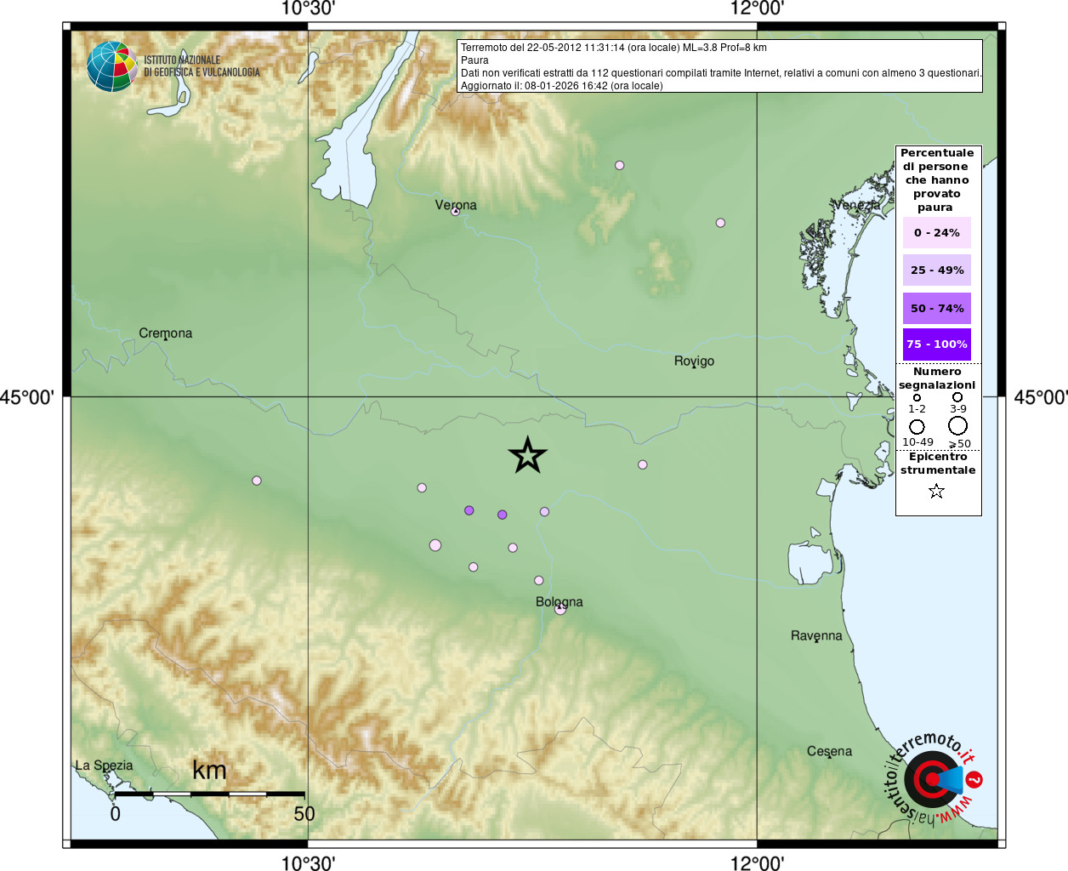This screenshot has height=871, width=1068.
Task: Click the 25 - 49% legend swatch
Action: [x=936, y=270]
